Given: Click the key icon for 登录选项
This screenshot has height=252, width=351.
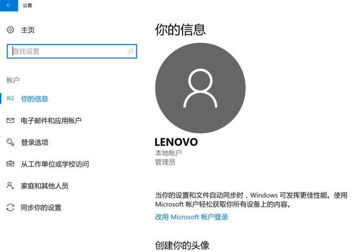Looking at the screenshot, I should click(10, 142).
